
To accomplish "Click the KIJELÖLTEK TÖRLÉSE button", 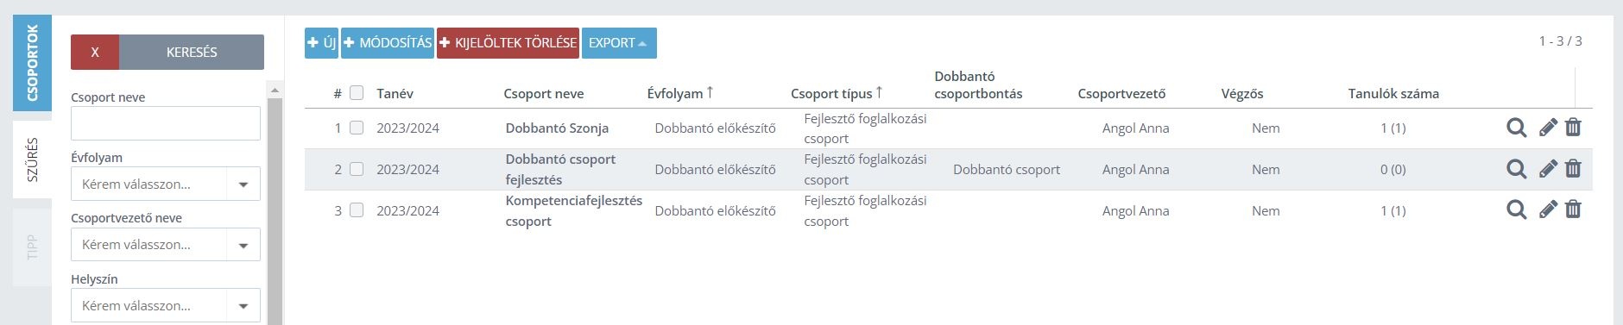I will point(508,43).
